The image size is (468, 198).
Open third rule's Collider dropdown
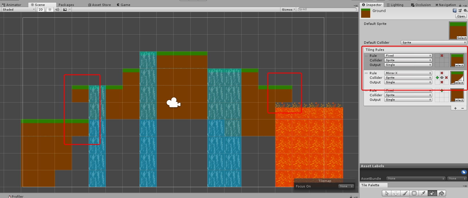pyautogui.click(x=408, y=95)
